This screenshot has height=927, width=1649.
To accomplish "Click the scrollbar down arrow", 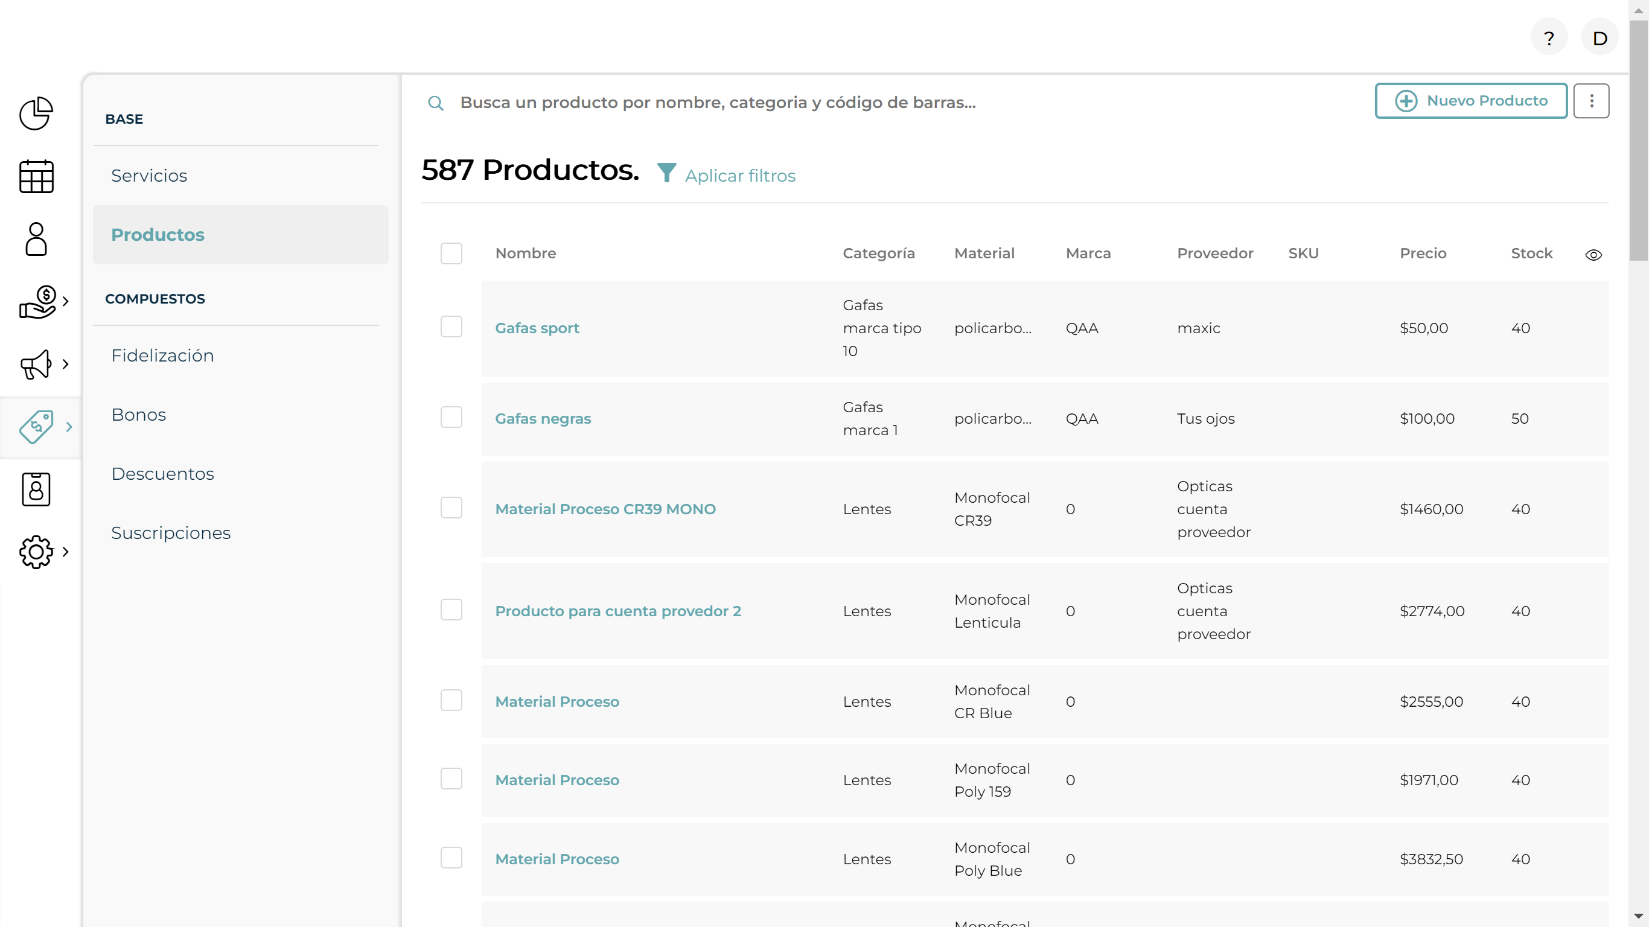I will click(x=1638, y=916).
